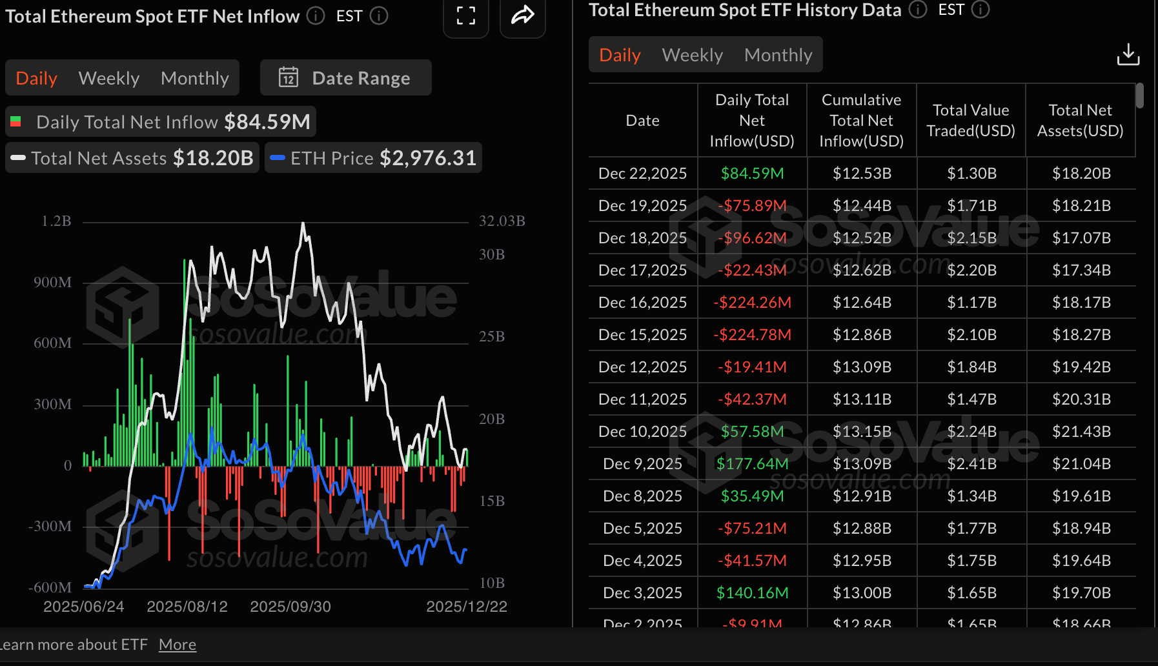Screen dimensions: 1158x666
Task: Click the download icon on the History Data panel
Action: coord(1128,54)
